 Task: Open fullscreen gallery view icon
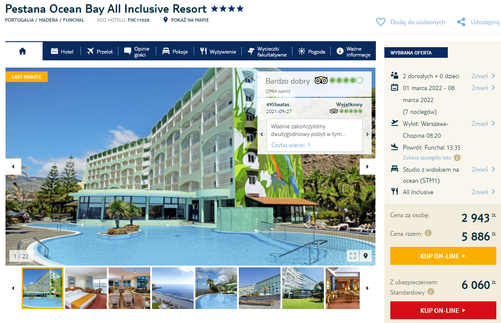(x=353, y=256)
